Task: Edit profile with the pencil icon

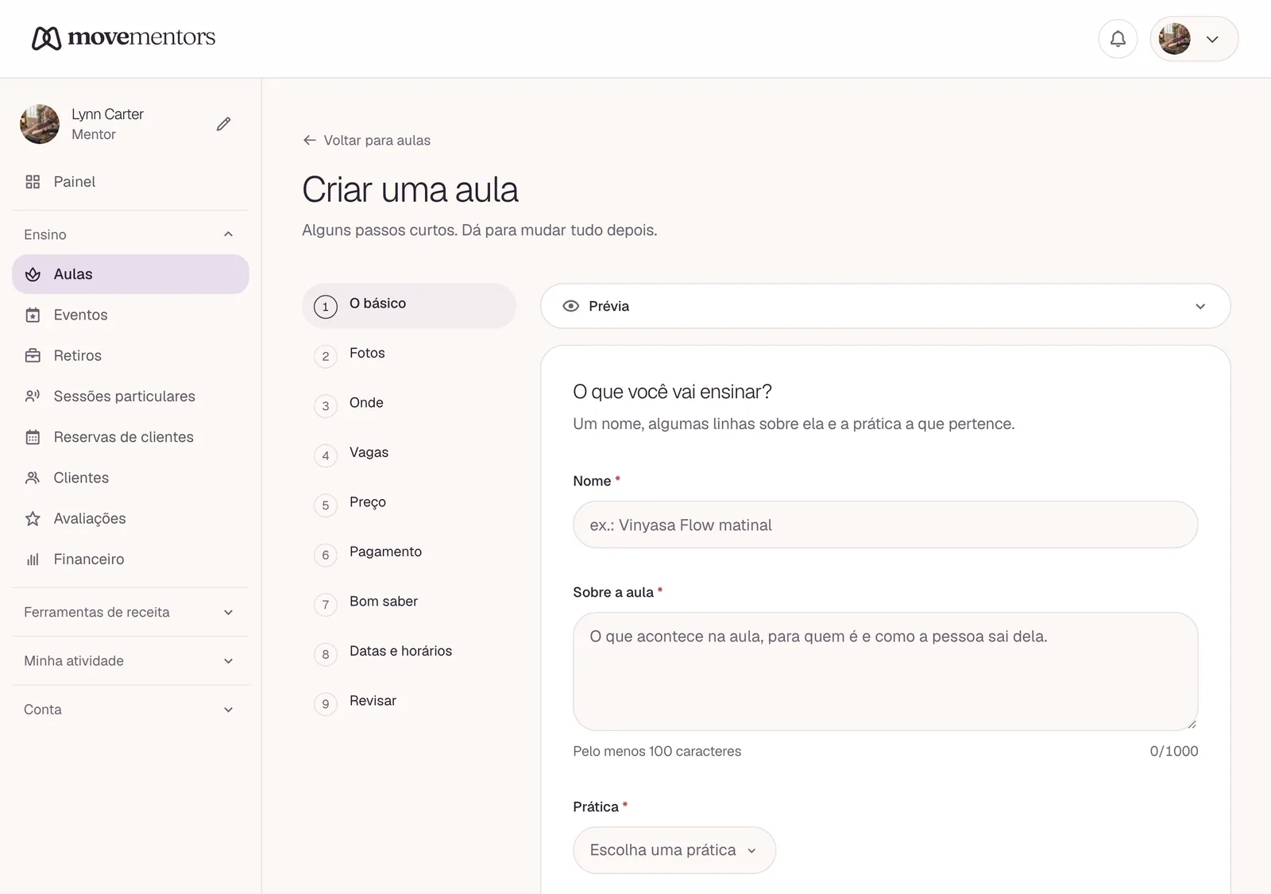Action: pyautogui.click(x=224, y=124)
